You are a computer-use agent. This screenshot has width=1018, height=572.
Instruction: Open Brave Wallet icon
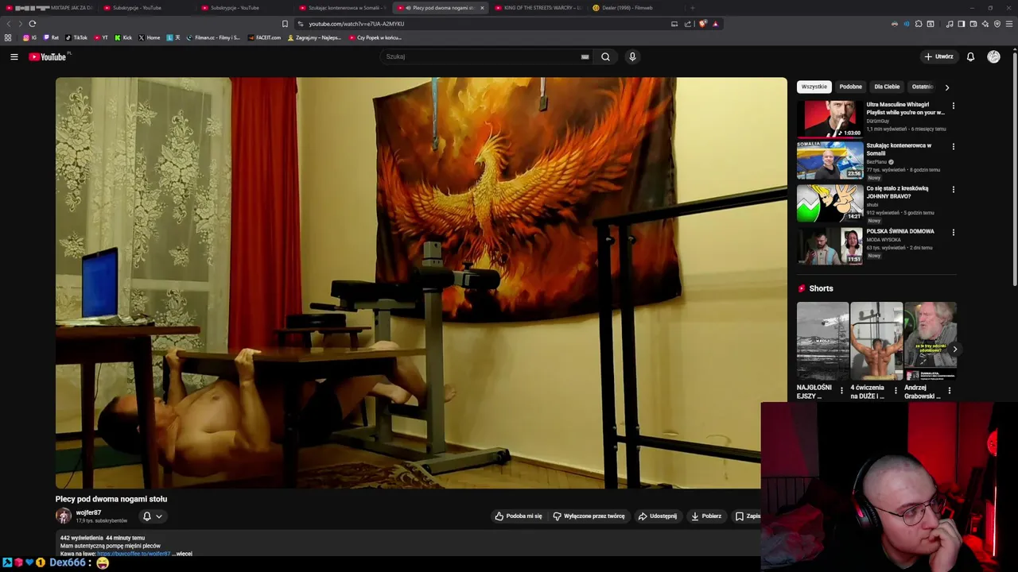[973, 24]
